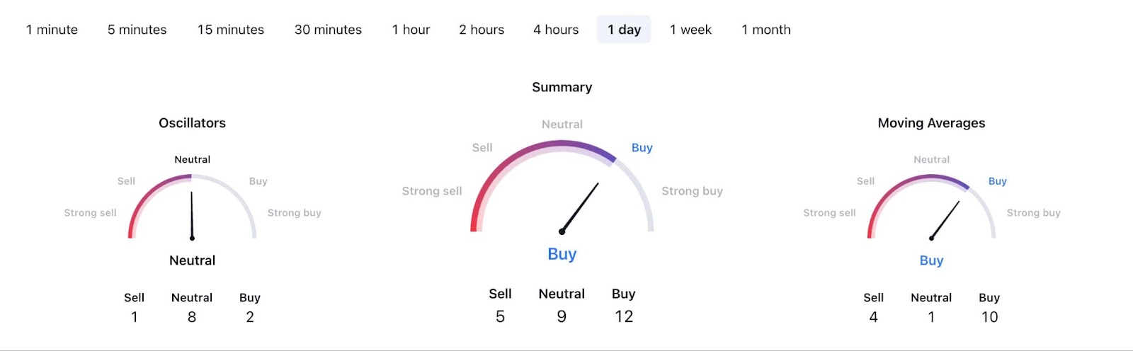The width and height of the screenshot is (1133, 351).
Task: Click the Summary gauge needle
Action: pyautogui.click(x=580, y=207)
